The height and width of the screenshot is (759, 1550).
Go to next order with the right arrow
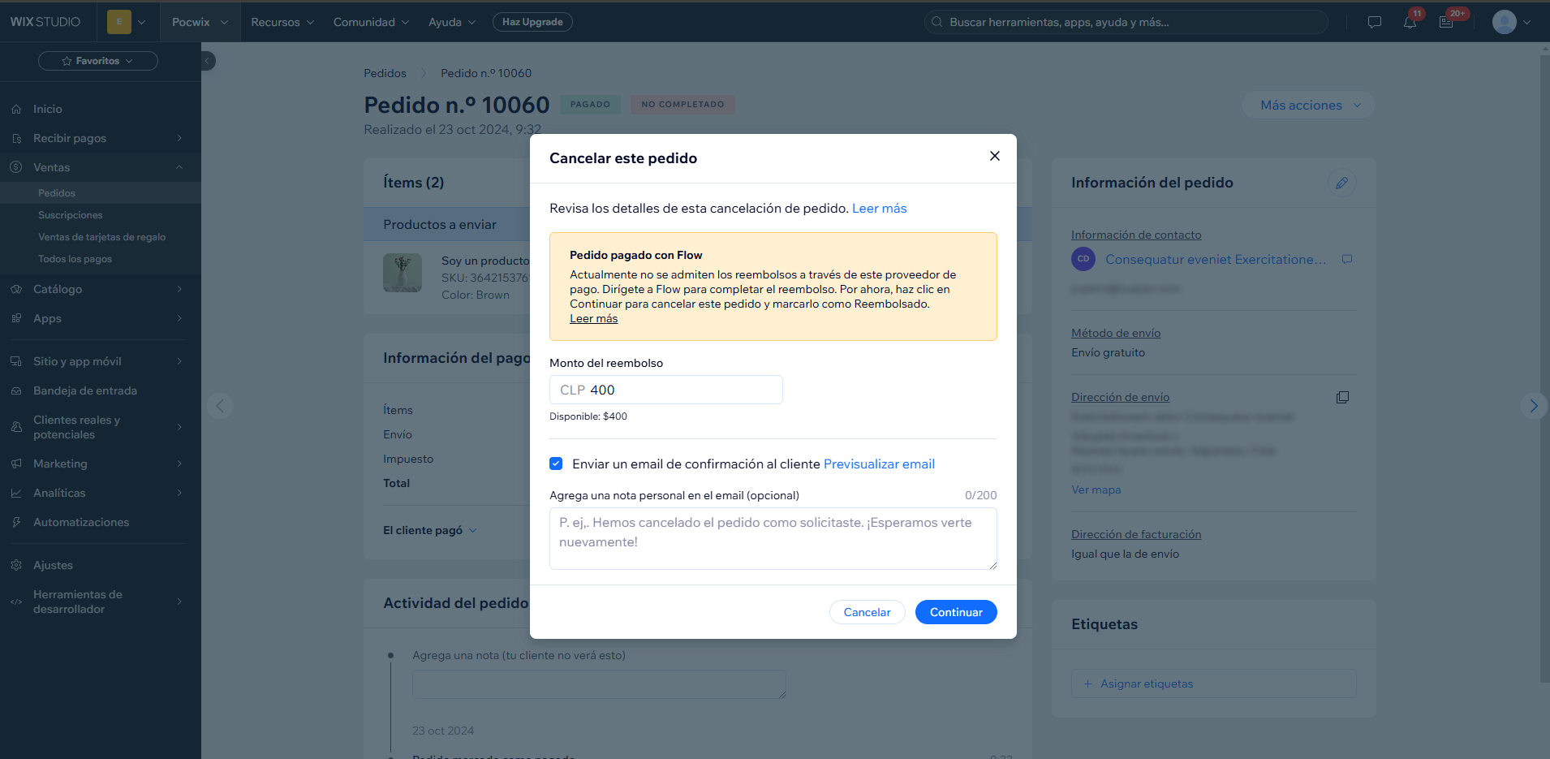(1533, 406)
